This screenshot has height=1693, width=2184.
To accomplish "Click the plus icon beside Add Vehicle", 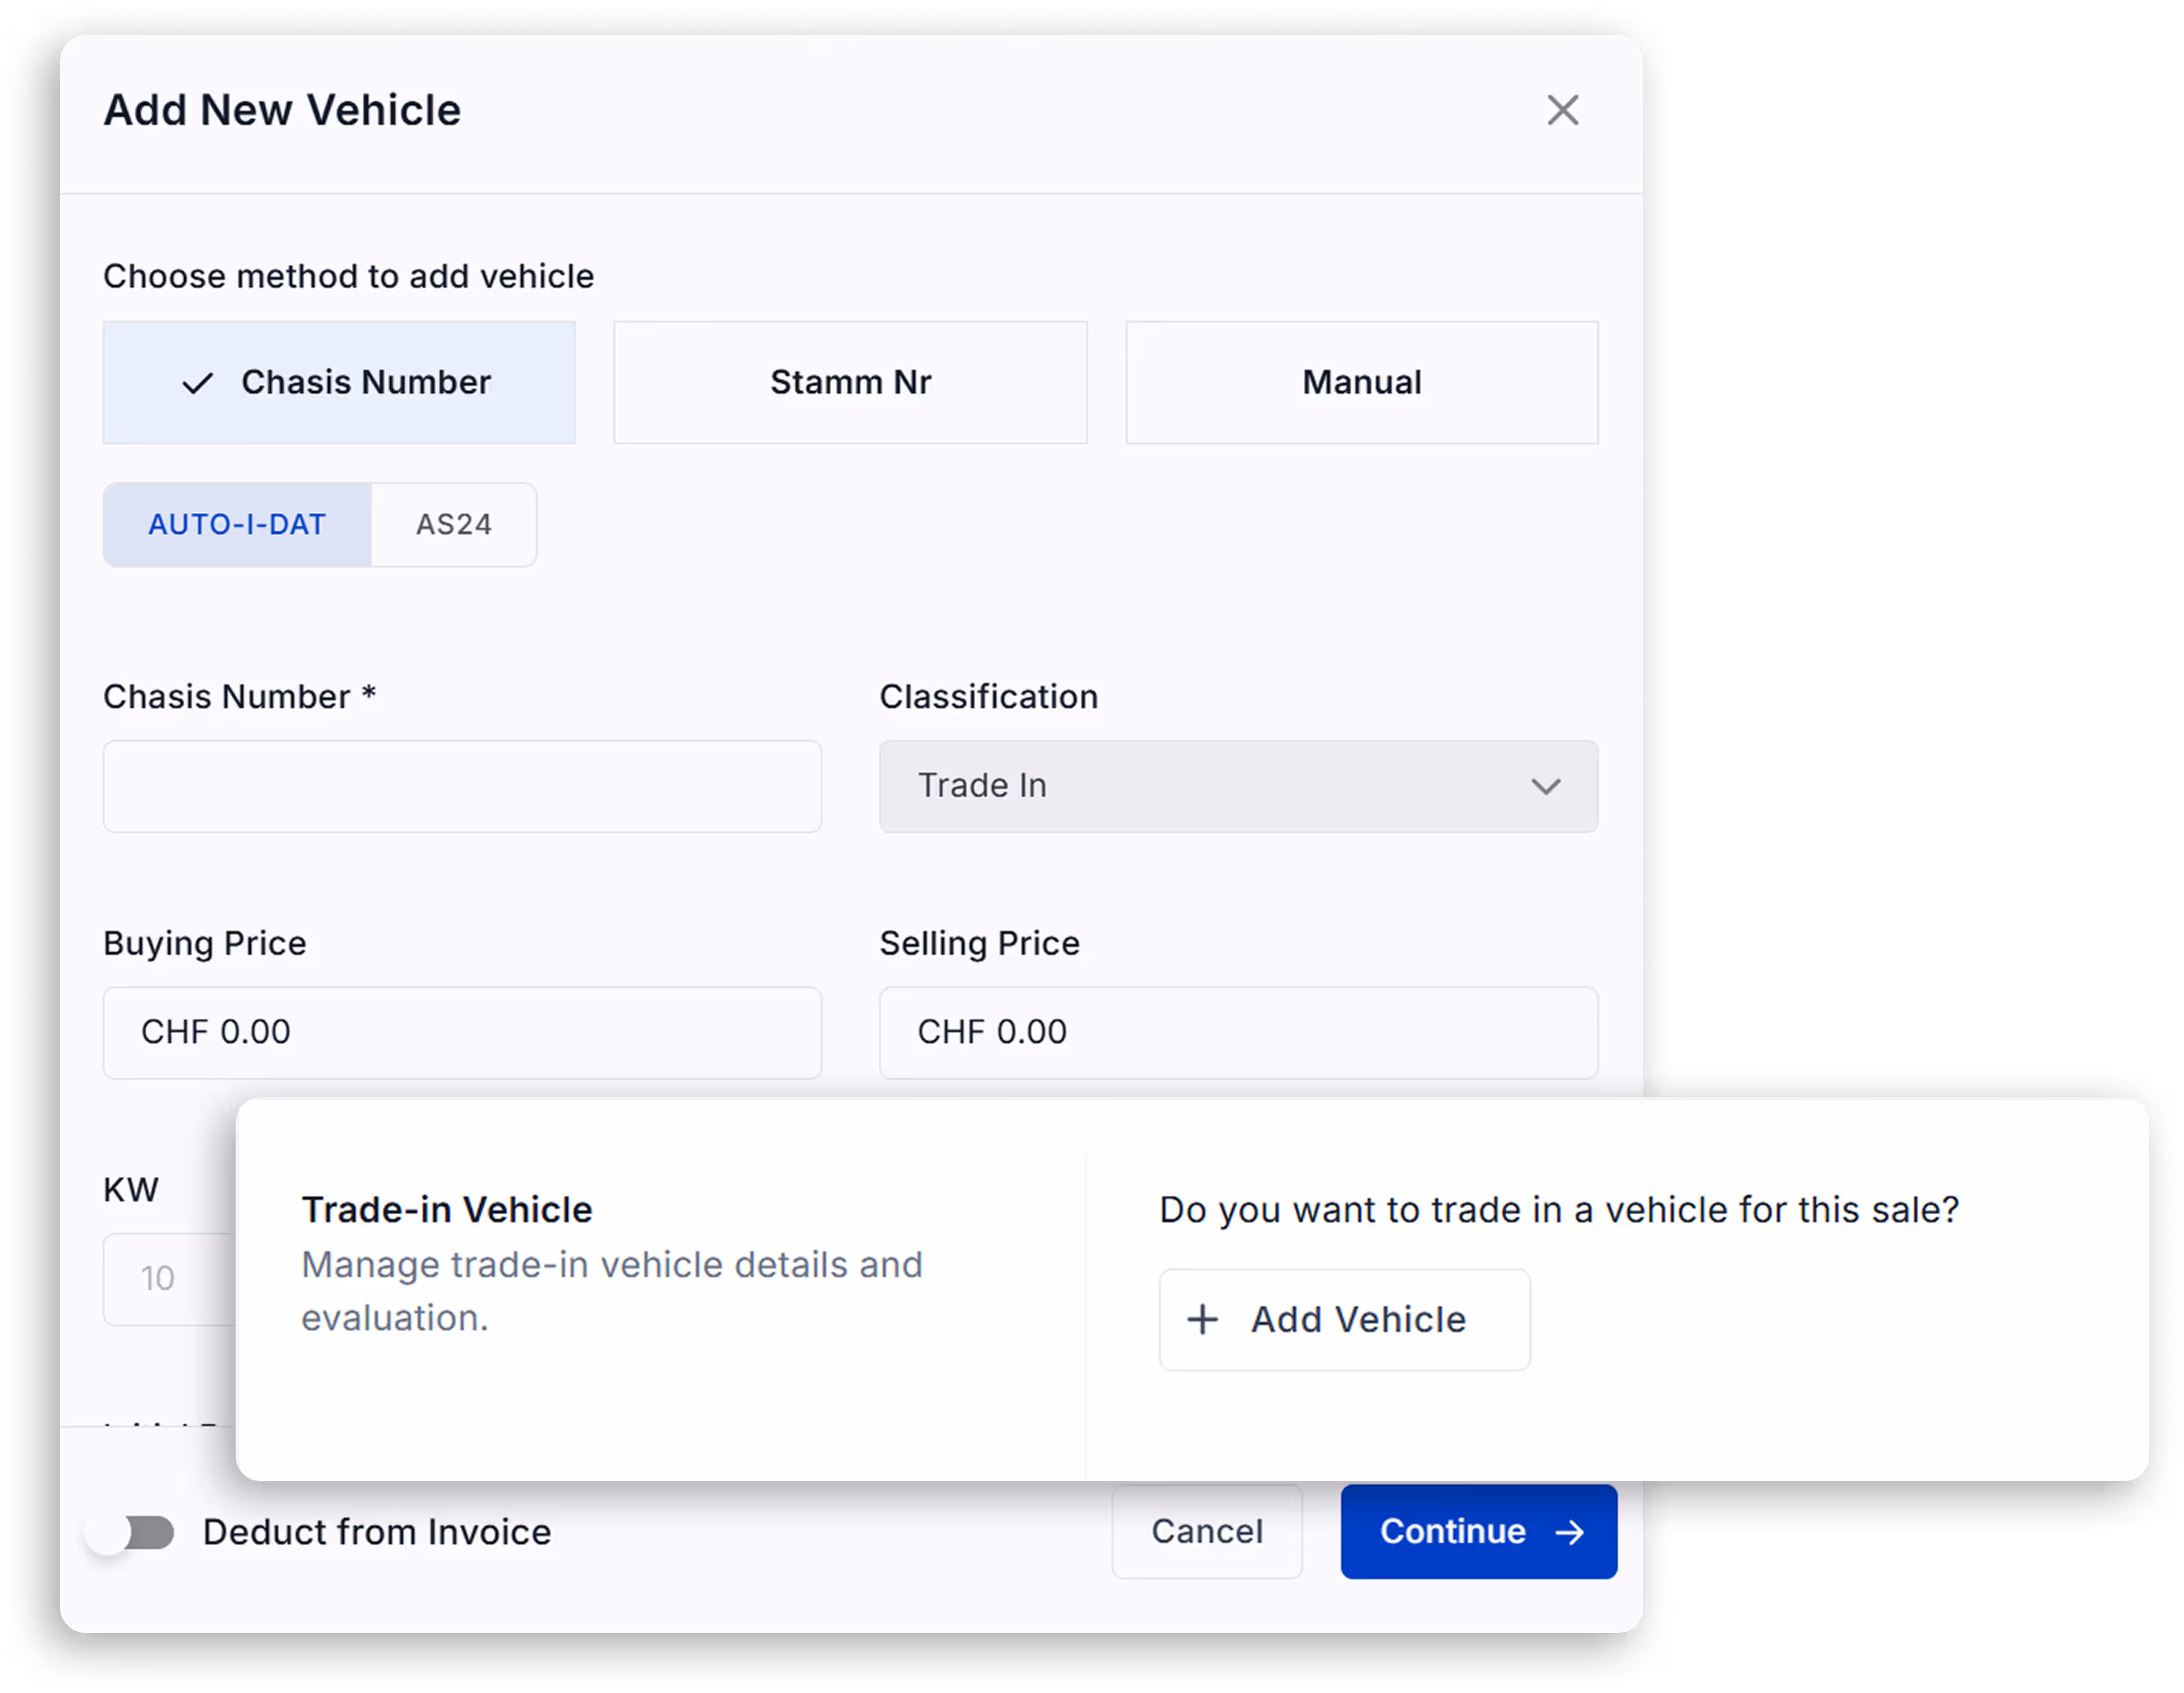I will 1202,1320.
